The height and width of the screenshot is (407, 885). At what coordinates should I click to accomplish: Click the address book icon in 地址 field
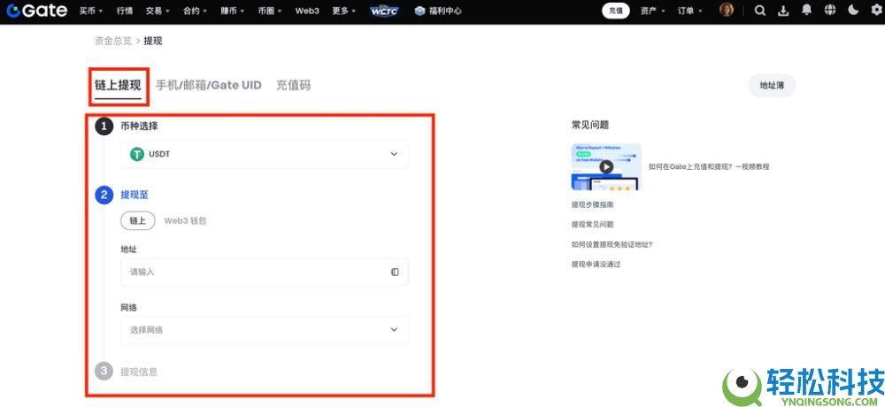coord(395,273)
